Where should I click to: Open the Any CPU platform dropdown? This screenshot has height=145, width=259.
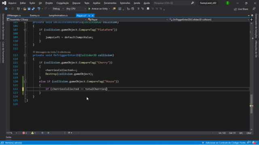[76, 9]
